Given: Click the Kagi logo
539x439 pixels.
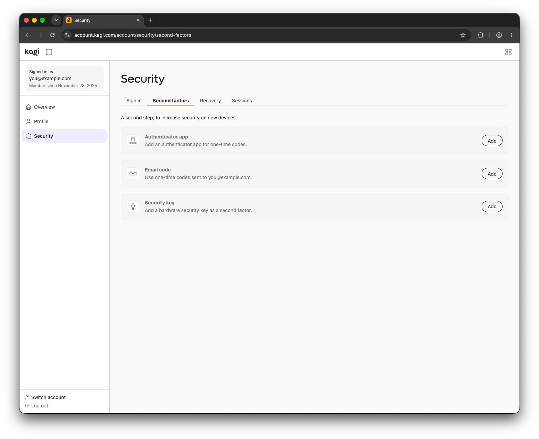Looking at the screenshot, I should click(x=32, y=52).
